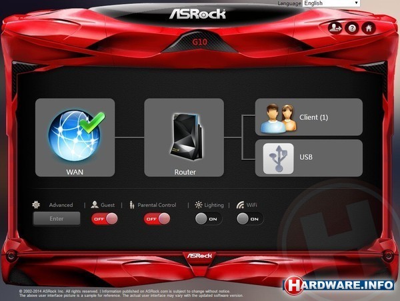
Task: Open the USB storage tile
Action: pyautogui.click(x=309, y=158)
